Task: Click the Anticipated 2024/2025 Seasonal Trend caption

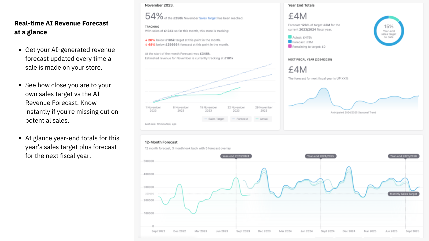Action: 353,112
